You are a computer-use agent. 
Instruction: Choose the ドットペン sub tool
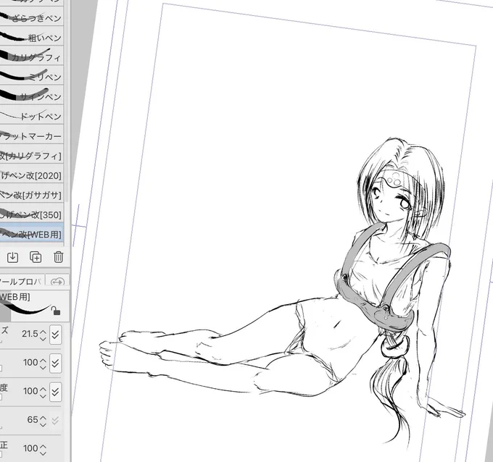[x=31, y=116]
